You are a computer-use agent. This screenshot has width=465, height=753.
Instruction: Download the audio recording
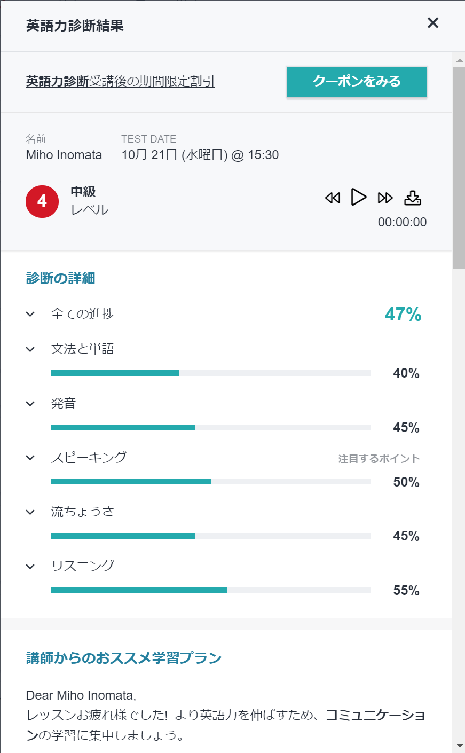[412, 198]
